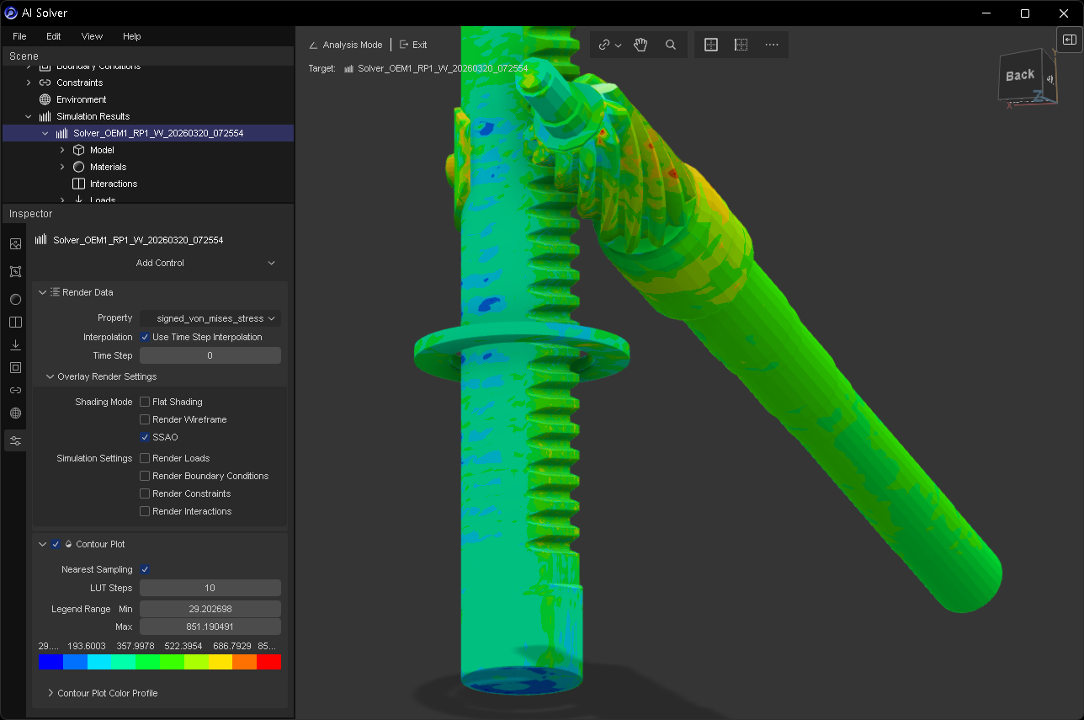The width and height of the screenshot is (1084, 720).
Task: Click the yellow swatch in contour legend
Action: 221,663
